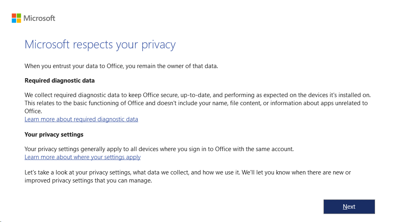Click the red square of the Microsoft logo
394x222 pixels.
[x=14, y=16]
